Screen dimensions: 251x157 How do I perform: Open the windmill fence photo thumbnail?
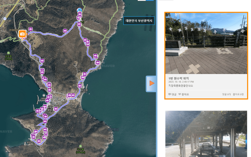206,43
